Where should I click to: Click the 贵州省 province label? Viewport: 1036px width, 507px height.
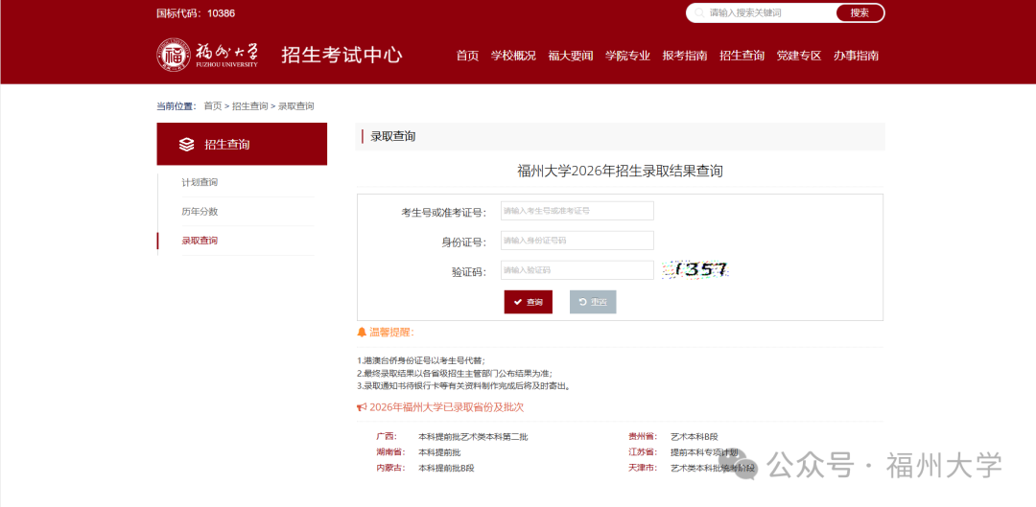(642, 436)
